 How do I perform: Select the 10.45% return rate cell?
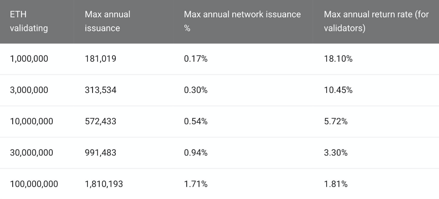338,90
